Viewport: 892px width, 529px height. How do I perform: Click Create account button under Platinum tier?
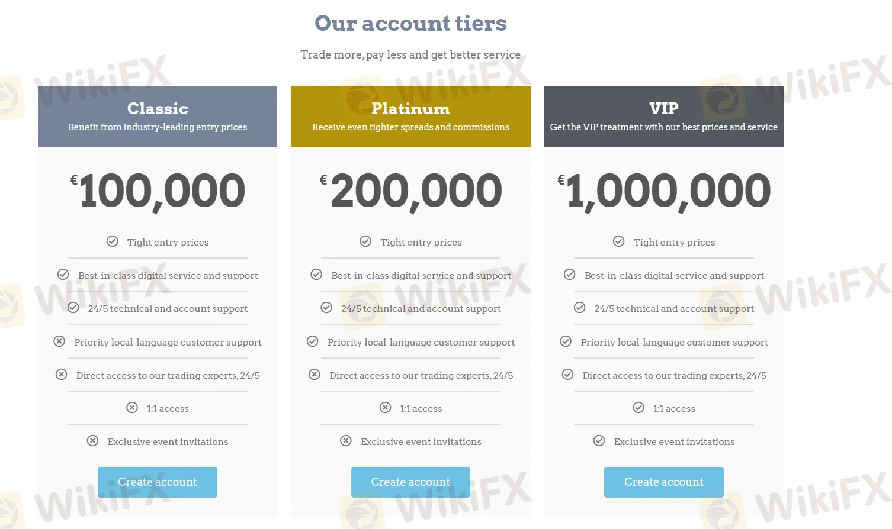[x=410, y=482]
